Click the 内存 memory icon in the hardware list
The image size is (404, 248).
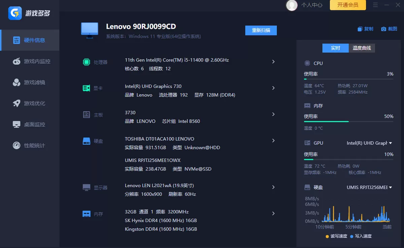pyautogui.click(x=87, y=214)
